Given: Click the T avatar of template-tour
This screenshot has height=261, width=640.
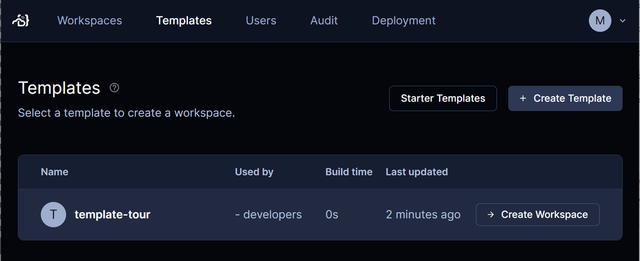Looking at the screenshot, I should click(53, 215).
